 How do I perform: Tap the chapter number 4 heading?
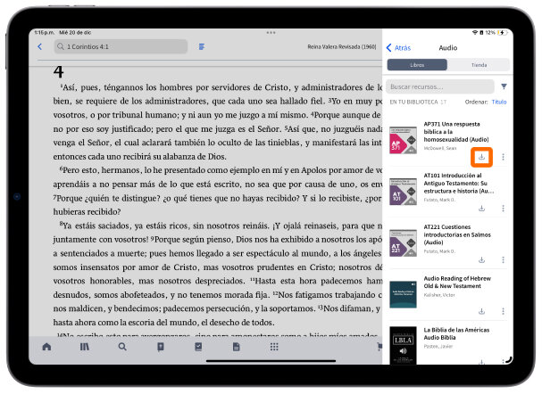(x=58, y=72)
